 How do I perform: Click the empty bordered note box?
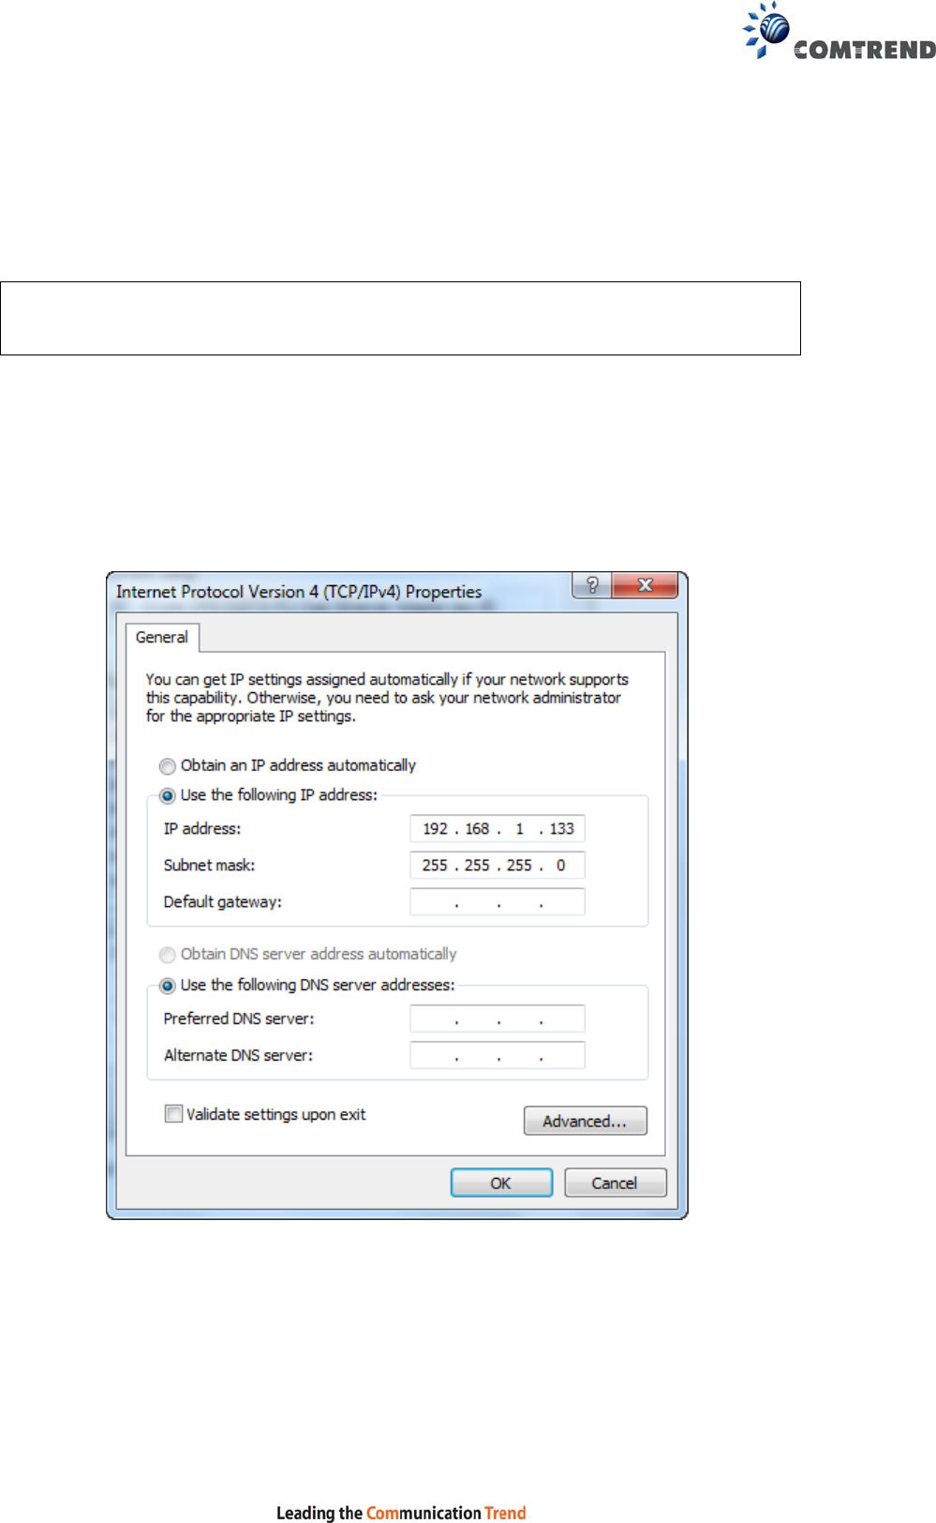(x=400, y=318)
